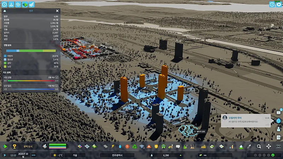
Task: Select the bulldozer tool
Action: coord(203,146)
